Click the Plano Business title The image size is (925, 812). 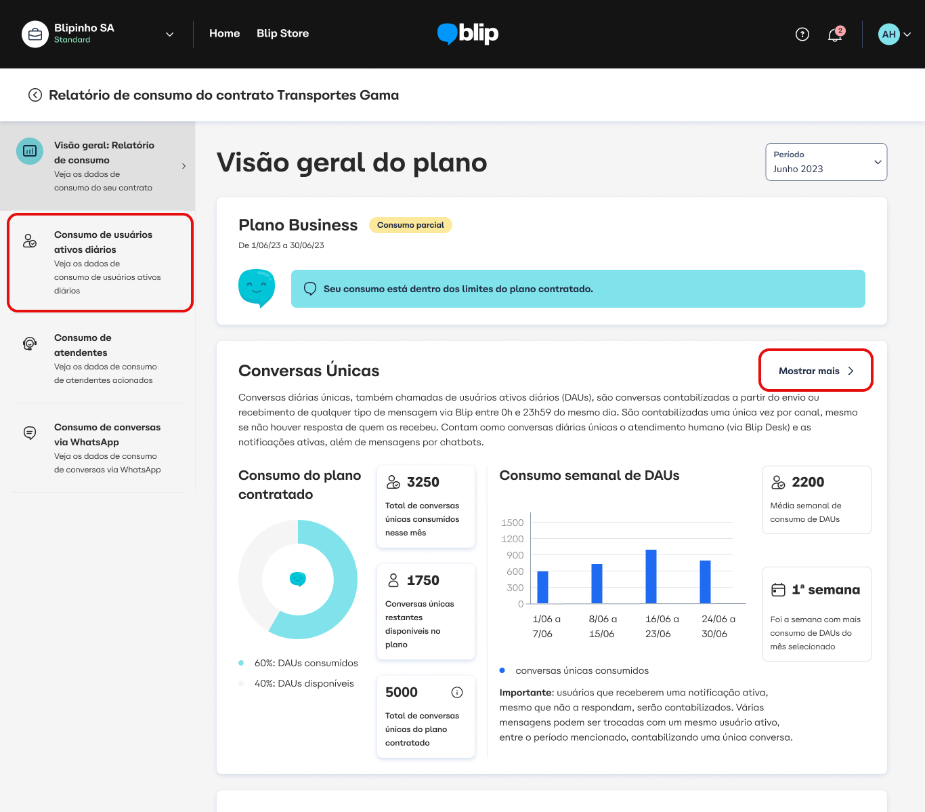(x=298, y=225)
